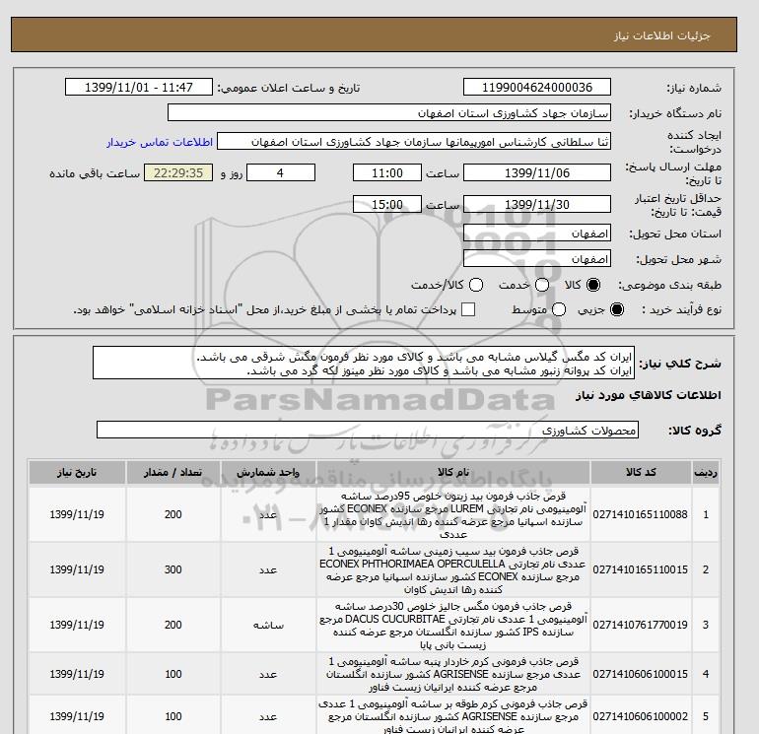The height and width of the screenshot is (734, 759).
Task: Select the خدمت radio button
Action: [542, 285]
